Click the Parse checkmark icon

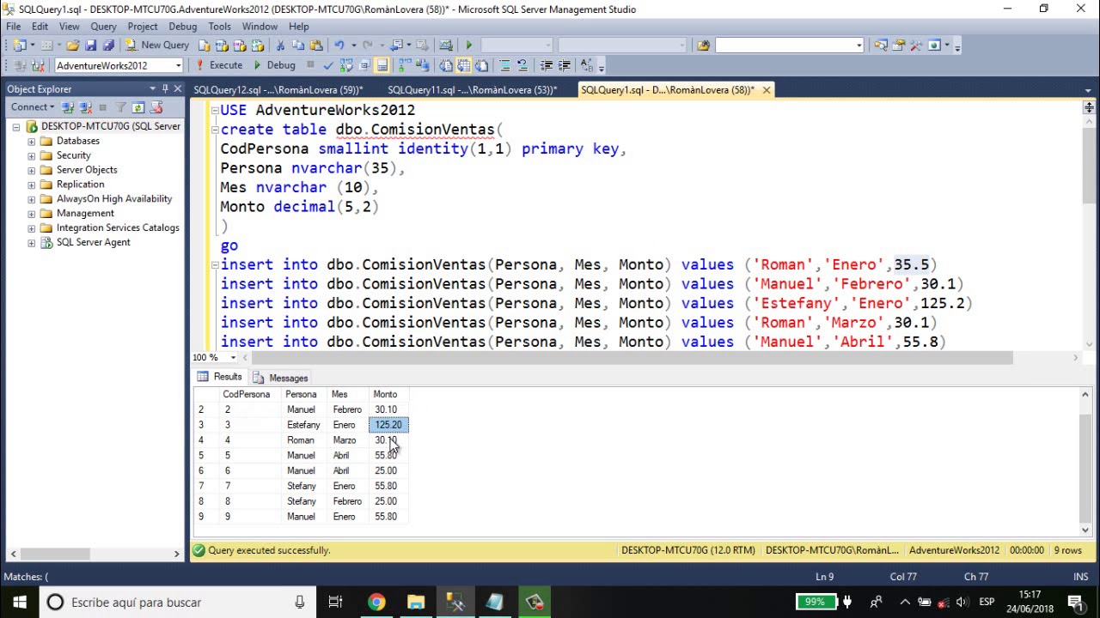pyautogui.click(x=328, y=65)
